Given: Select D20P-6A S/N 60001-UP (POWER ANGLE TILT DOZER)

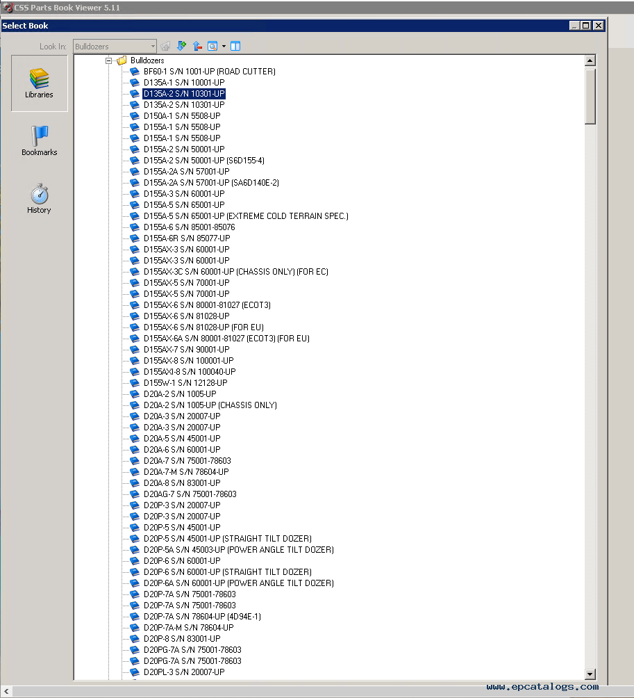Looking at the screenshot, I should (239, 583).
